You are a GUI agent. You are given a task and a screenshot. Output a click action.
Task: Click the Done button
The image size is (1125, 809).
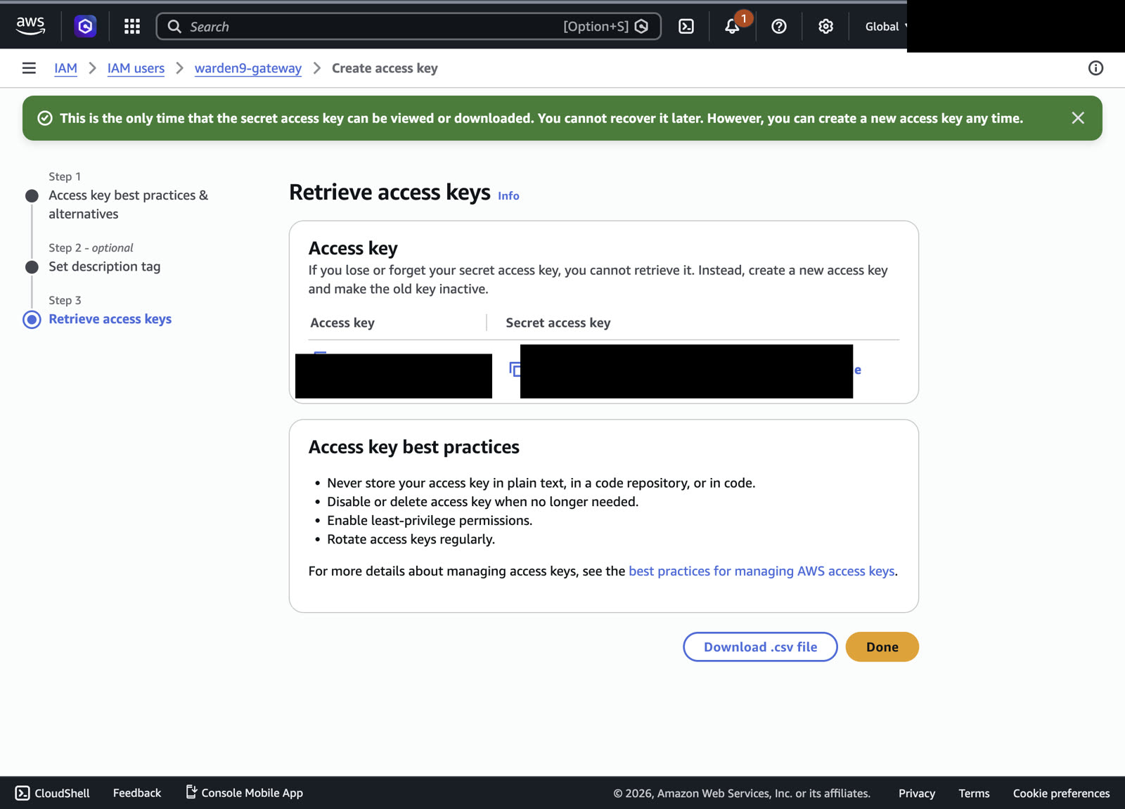(x=882, y=647)
